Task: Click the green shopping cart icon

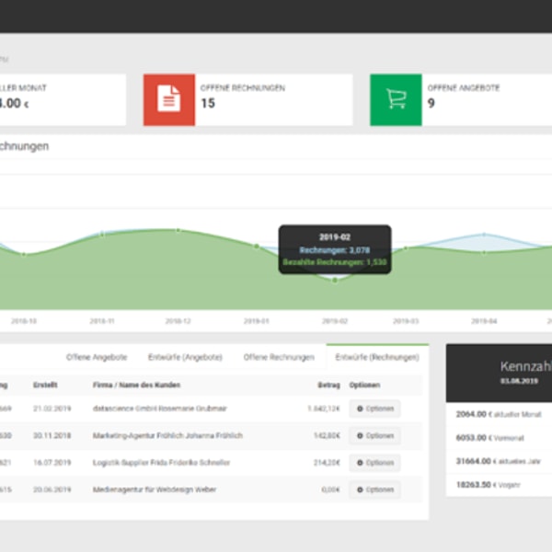Action: (x=396, y=99)
